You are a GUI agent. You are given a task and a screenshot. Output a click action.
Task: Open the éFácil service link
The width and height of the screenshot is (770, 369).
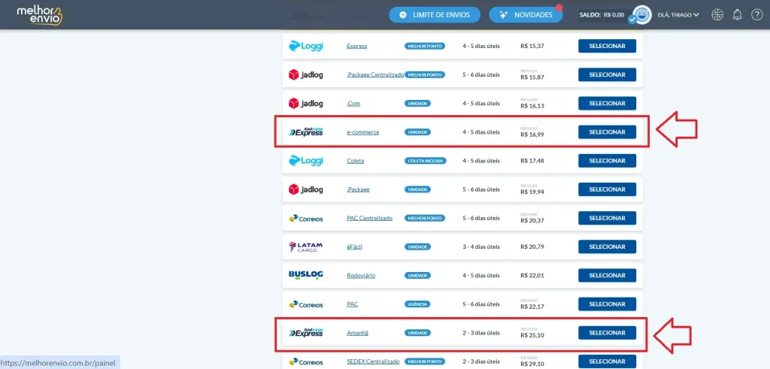click(355, 247)
